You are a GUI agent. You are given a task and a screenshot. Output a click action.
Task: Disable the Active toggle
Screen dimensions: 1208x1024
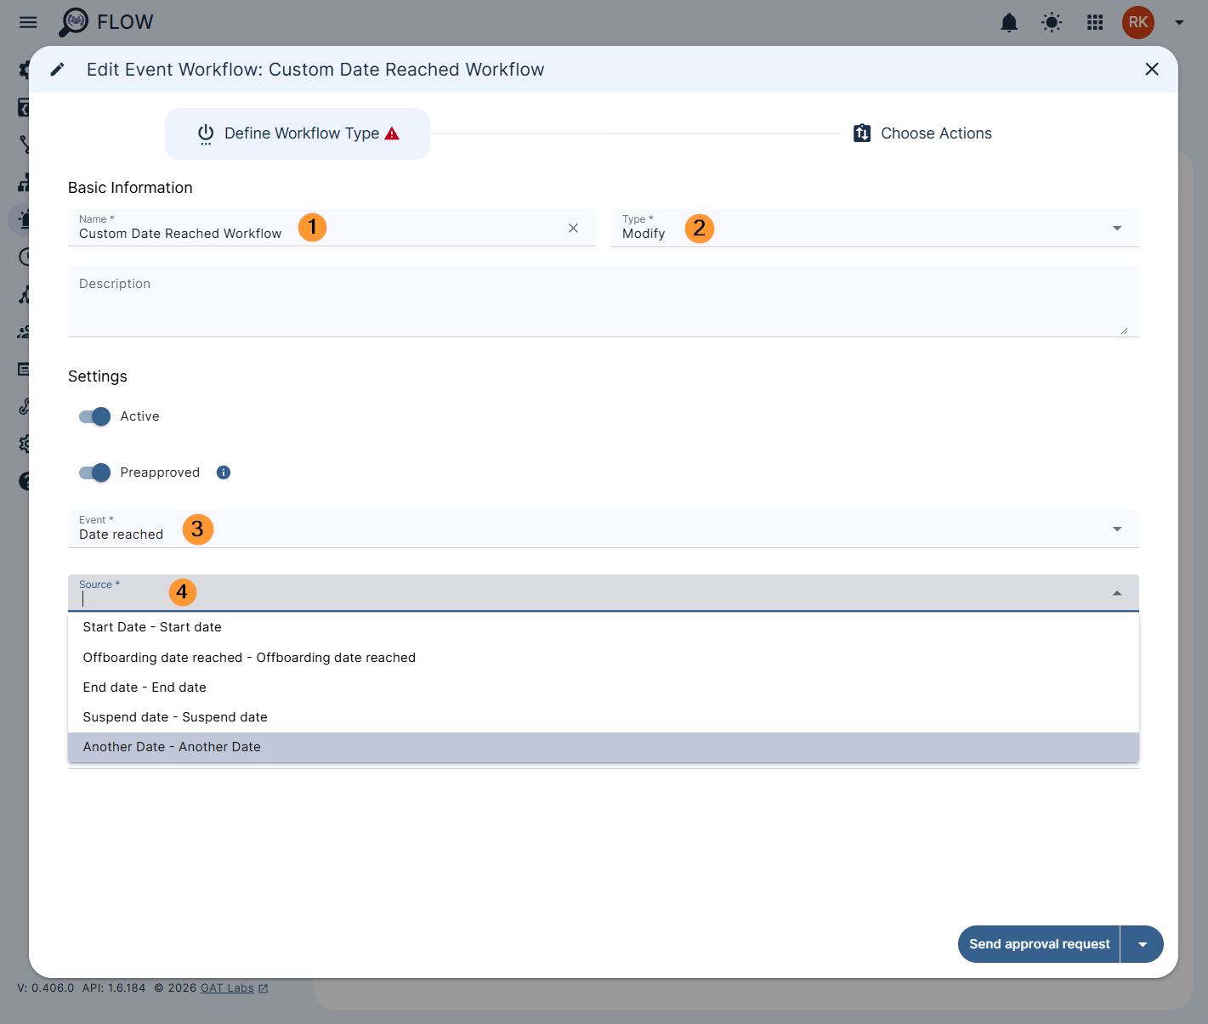click(x=94, y=416)
